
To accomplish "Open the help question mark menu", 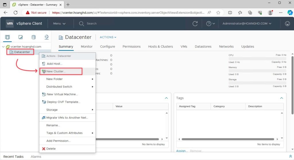I will click(210, 23).
